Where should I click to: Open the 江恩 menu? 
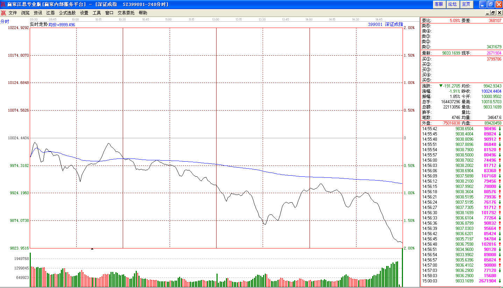tap(50, 13)
